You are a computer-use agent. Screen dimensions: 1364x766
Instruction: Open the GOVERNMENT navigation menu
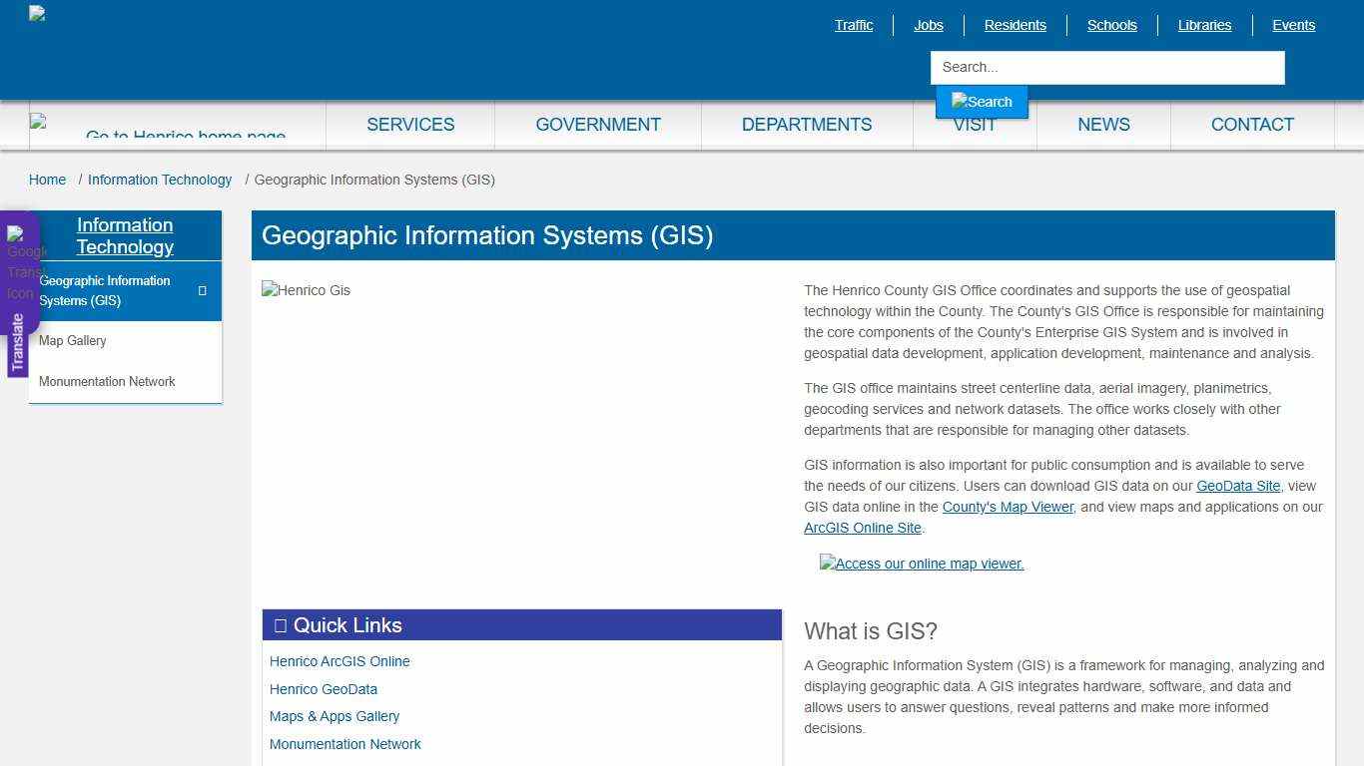coord(598,124)
